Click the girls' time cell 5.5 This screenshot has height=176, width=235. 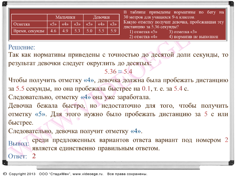coord(101,31)
